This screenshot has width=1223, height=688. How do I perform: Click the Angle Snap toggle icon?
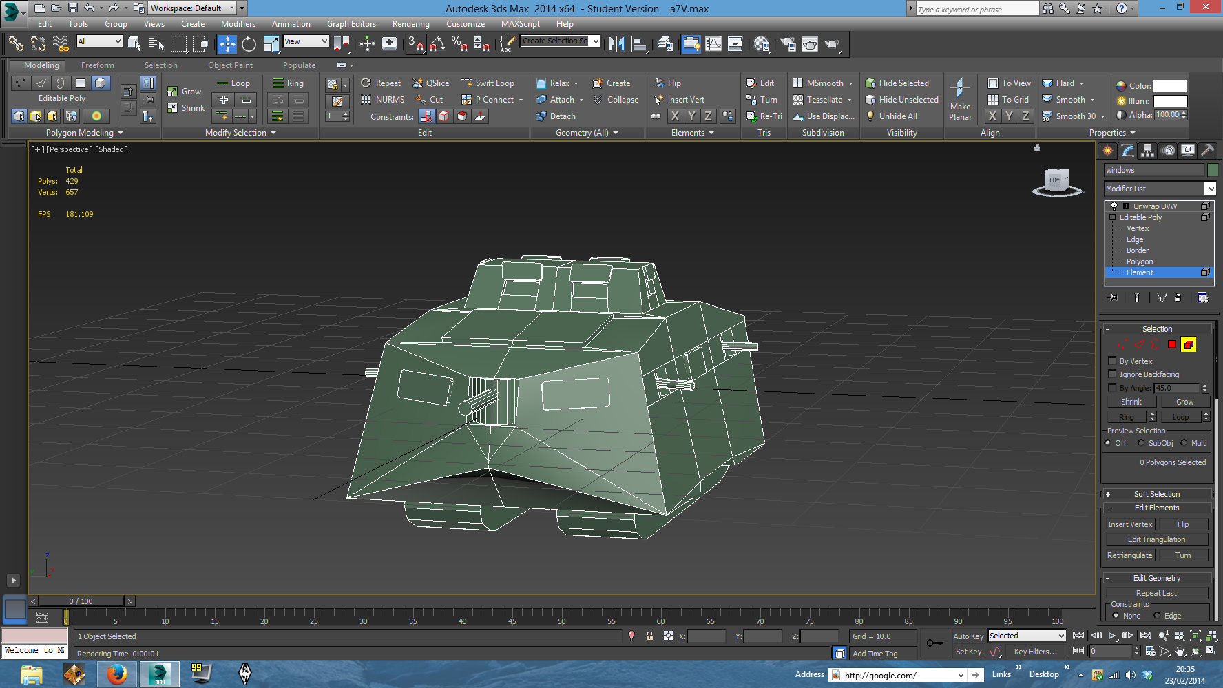point(437,44)
